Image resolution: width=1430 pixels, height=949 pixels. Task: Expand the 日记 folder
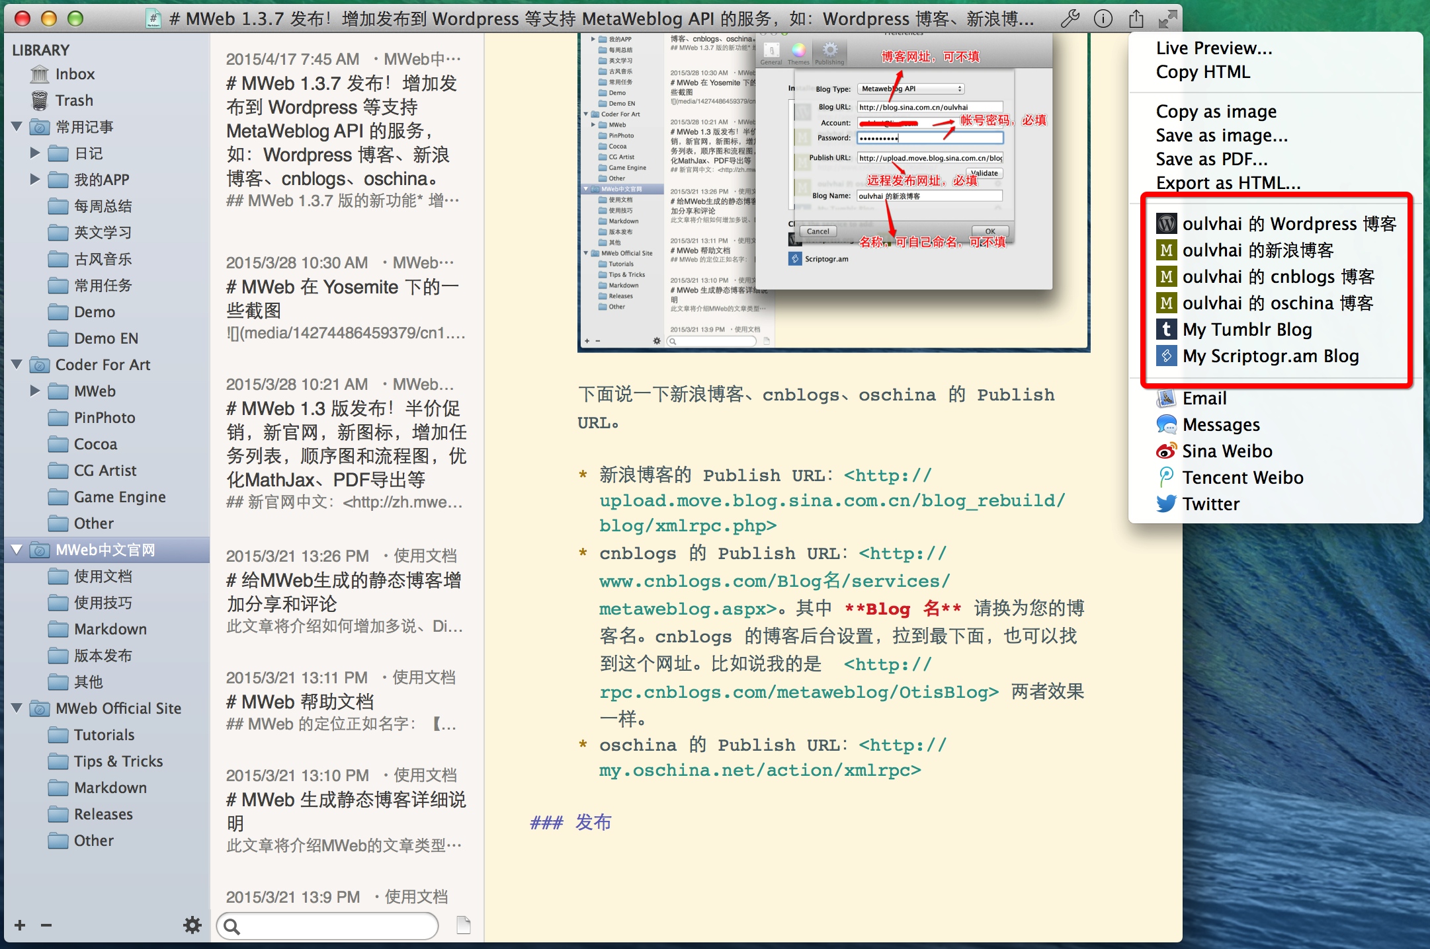pyautogui.click(x=35, y=153)
